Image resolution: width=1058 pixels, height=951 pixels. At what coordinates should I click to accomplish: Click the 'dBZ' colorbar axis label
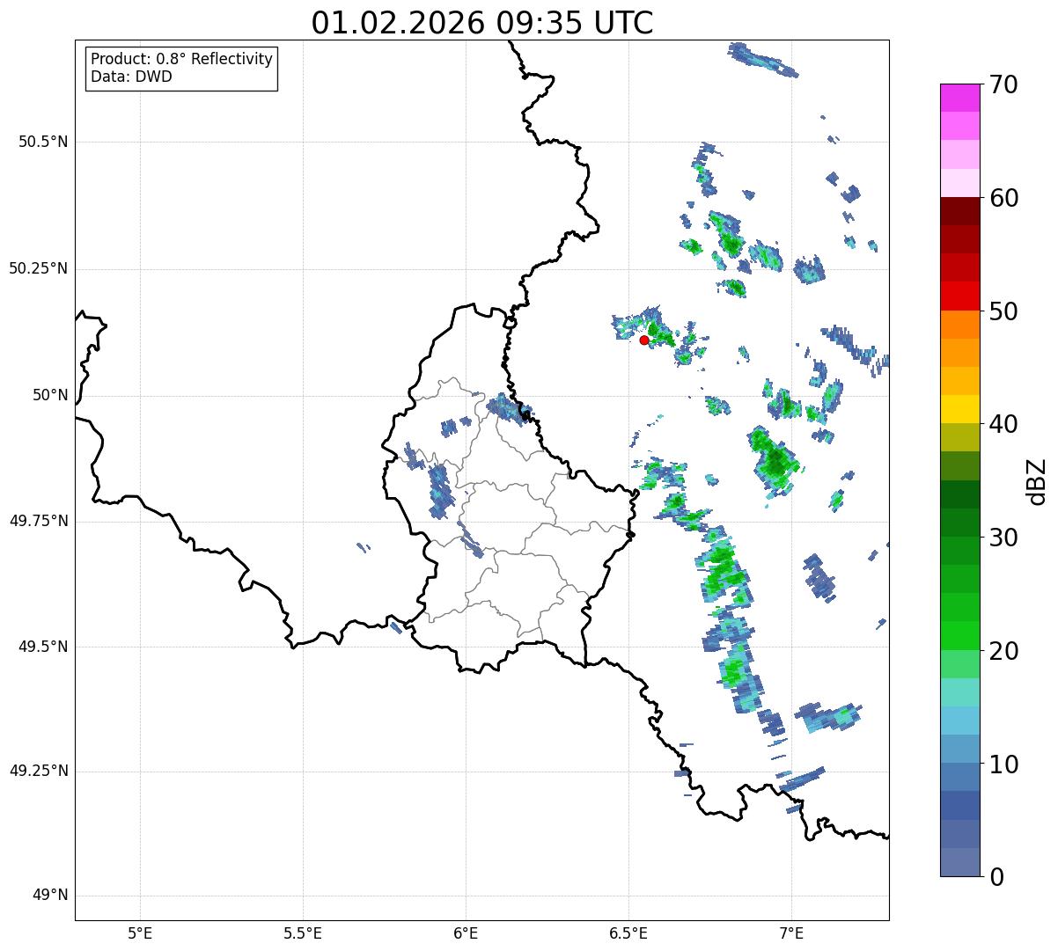point(1038,480)
